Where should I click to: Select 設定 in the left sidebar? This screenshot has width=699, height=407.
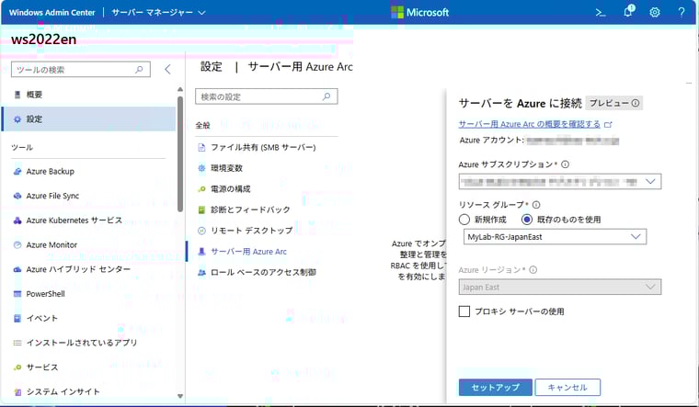click(88, 119)
